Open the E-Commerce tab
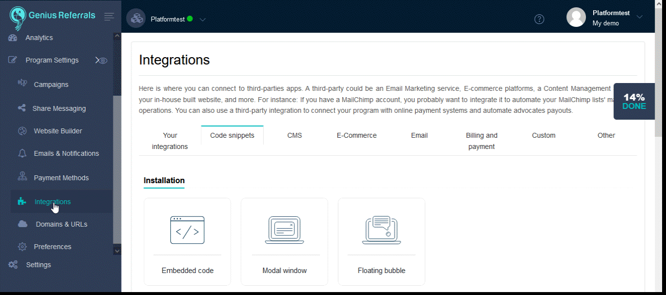This screenshot has height=295, width=666. pyautogui.click(x=356, y=135)
